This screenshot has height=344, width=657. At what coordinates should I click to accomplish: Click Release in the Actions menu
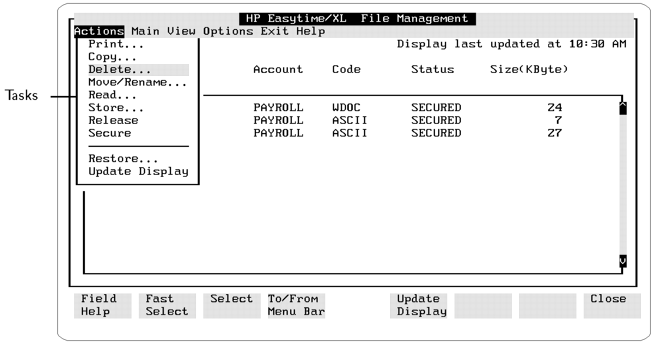point(113,120)
